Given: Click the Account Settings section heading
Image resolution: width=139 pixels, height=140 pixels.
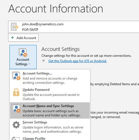Looking at the screenshot, I should pyautogui.click(x=60, y=49).
